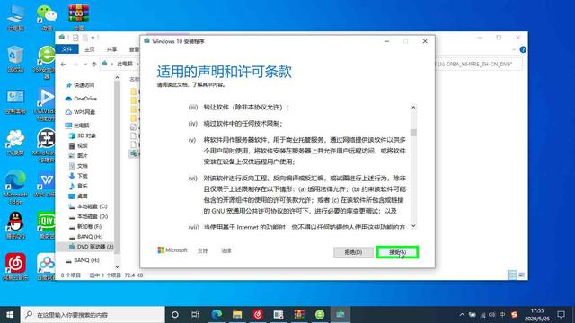Image resolution: width=575 pixels, height=323 pixels.
Task: Open 文档 folder in navigation pane
Action: [83, 166]
